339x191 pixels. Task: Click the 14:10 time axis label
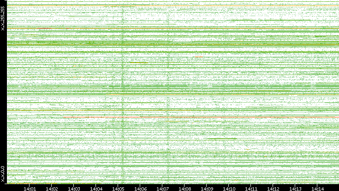pos(229,189)
